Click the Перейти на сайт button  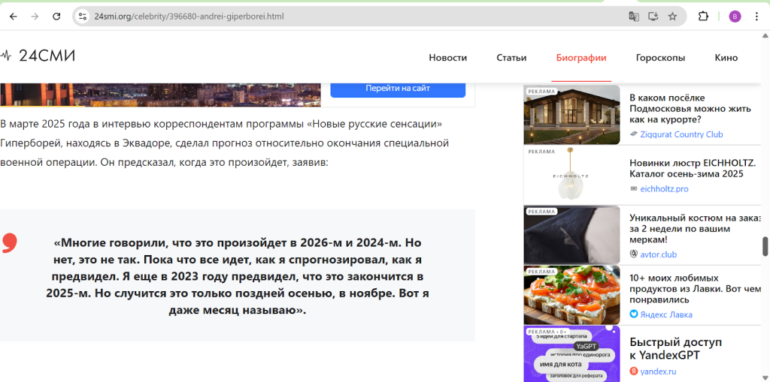[x=398, y=89]
